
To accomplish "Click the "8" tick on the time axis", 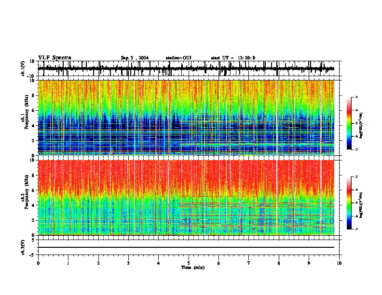I will pyautogui.click(x=279, y=263).
